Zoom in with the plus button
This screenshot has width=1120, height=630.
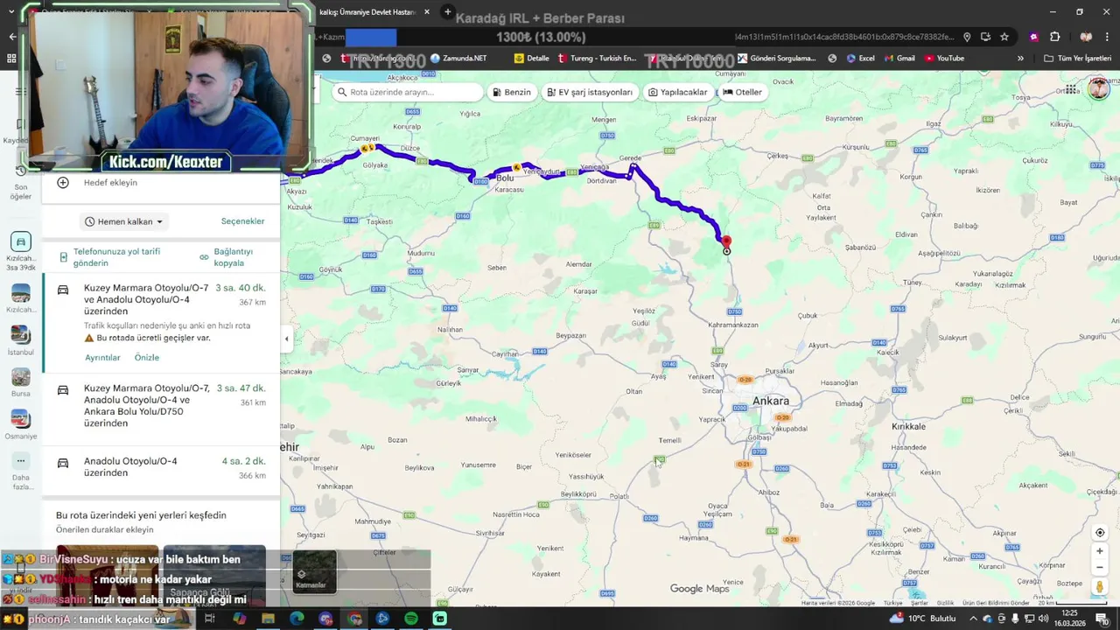[1100, 551]
